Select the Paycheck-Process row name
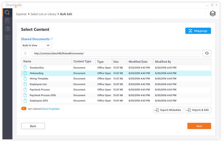 40,89
